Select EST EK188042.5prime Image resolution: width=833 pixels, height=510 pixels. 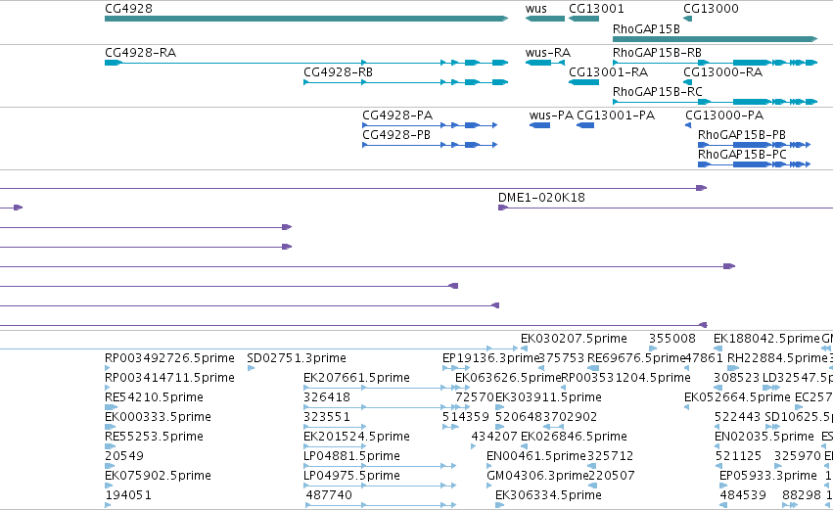click(x=766, y=339)
